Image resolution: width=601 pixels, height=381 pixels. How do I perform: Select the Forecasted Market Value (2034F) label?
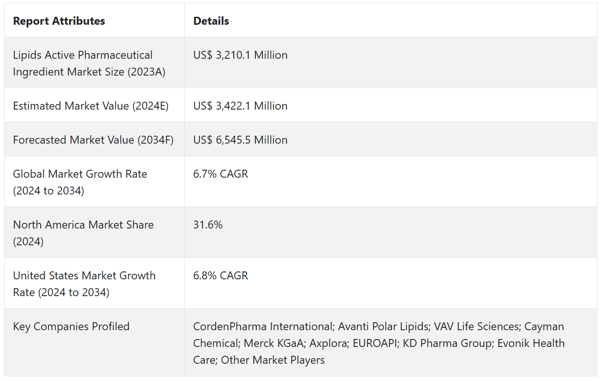pyautogui.click(x=93, y=140)
